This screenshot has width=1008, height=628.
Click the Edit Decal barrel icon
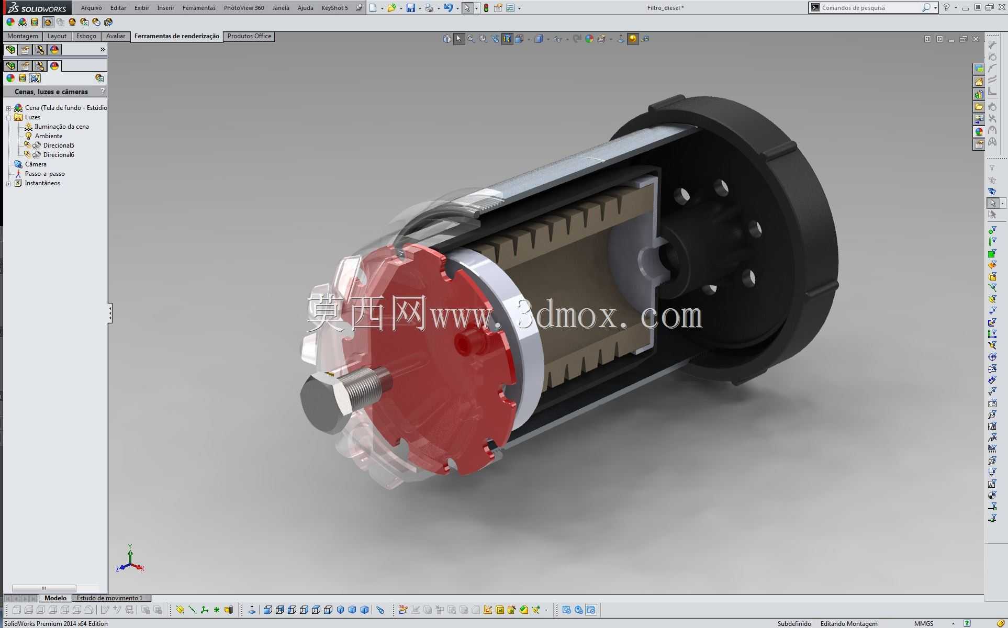pos(35,22)
